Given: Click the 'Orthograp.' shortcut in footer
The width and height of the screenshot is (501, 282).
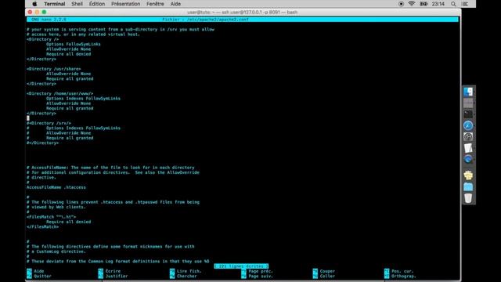Looking at the screenshot, I should point(400,277).
